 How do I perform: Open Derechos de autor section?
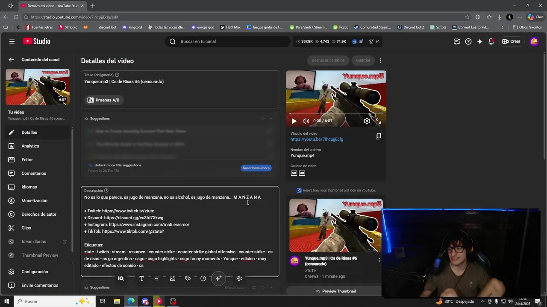click(37, 214)
